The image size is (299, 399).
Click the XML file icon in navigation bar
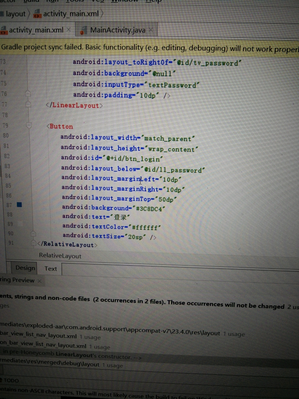click(x=37, y=14)
